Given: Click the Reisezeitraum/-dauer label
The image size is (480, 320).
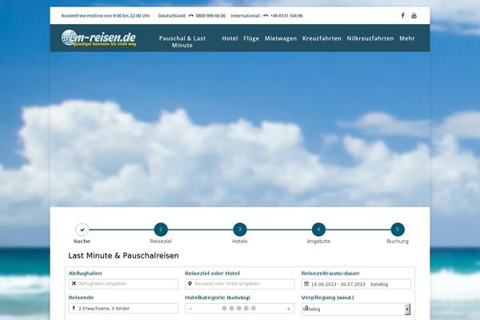Looking at the screenshot, I should pos(330,273).
